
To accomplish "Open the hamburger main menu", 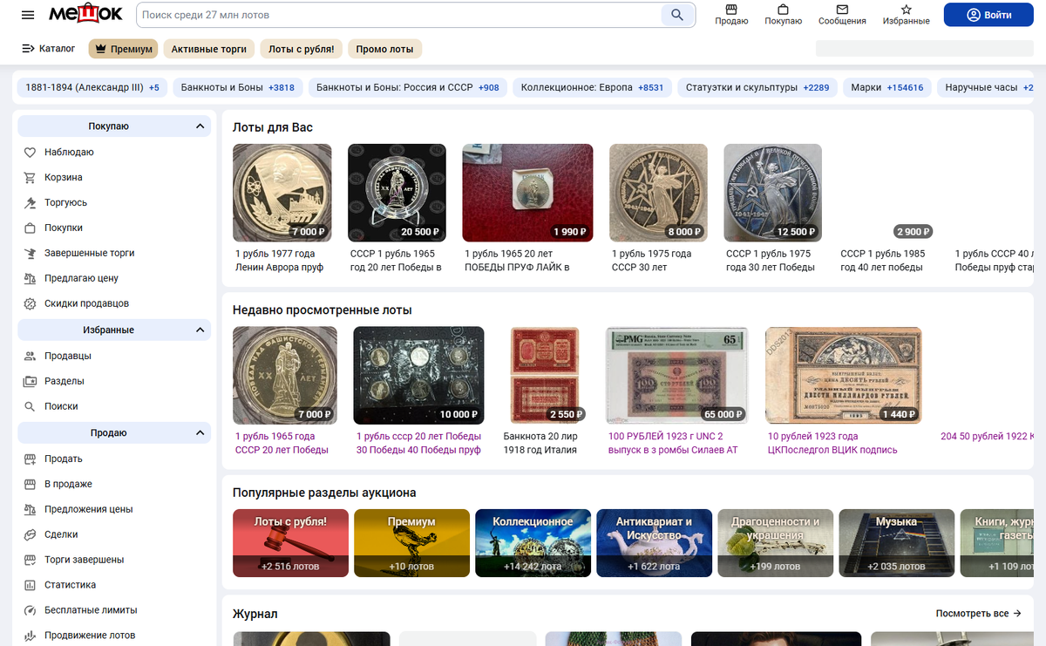I will click(28, 15).
